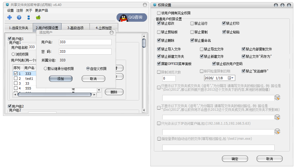Click the 添加 button in dialog
This screenshot has width=295, height=168.
click(61, 79)
